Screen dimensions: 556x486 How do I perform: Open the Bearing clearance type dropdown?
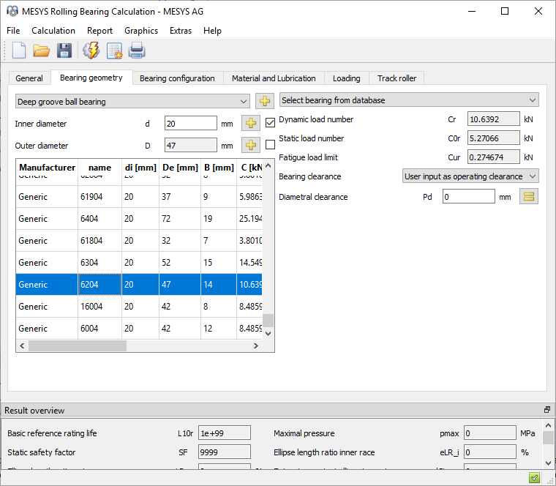coord(470,176)
